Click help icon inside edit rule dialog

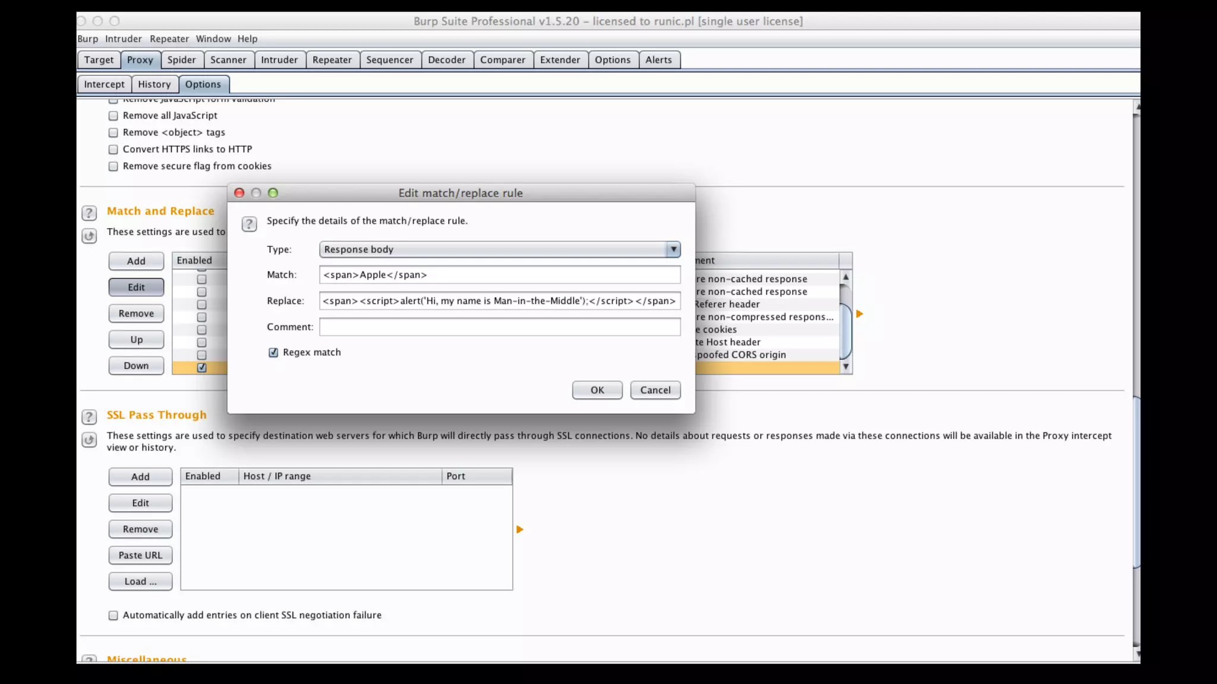pyautogui.click(x=249, y=224)
